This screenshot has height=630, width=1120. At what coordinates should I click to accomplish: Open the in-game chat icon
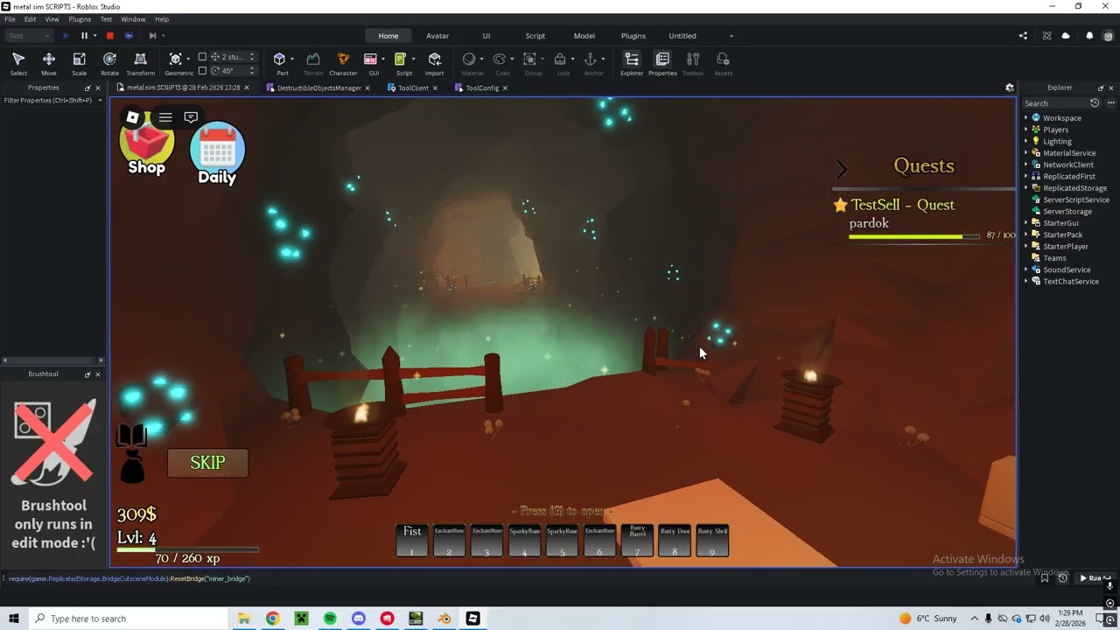coord(191,117)
